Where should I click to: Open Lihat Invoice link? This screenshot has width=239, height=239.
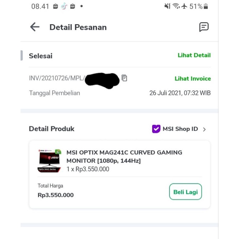tap(192, 79)
